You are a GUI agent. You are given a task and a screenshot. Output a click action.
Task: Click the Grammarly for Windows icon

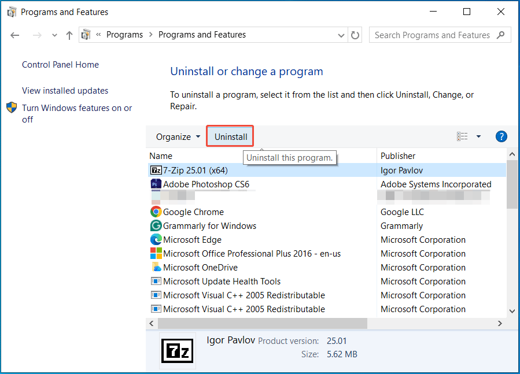(156, 225)
